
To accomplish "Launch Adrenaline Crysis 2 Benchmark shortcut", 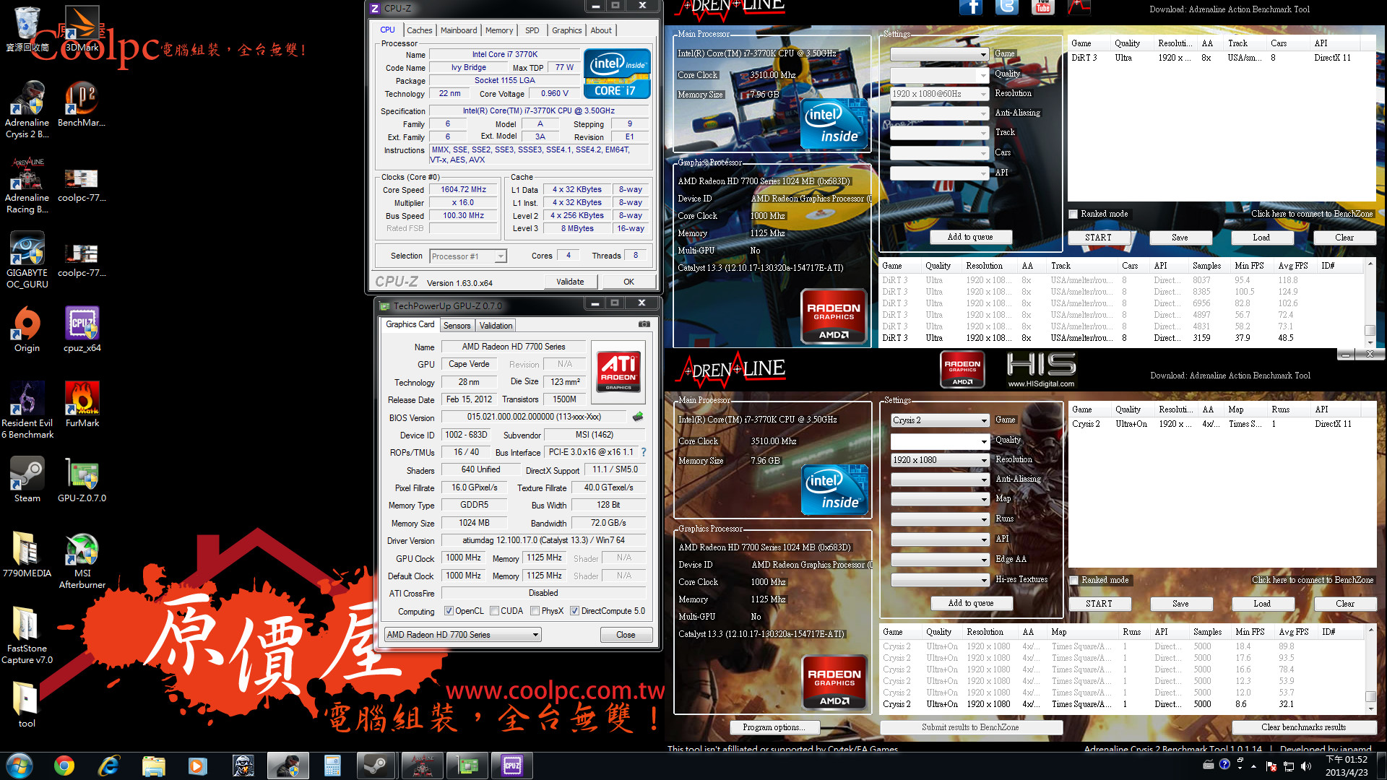I will 27,110.
